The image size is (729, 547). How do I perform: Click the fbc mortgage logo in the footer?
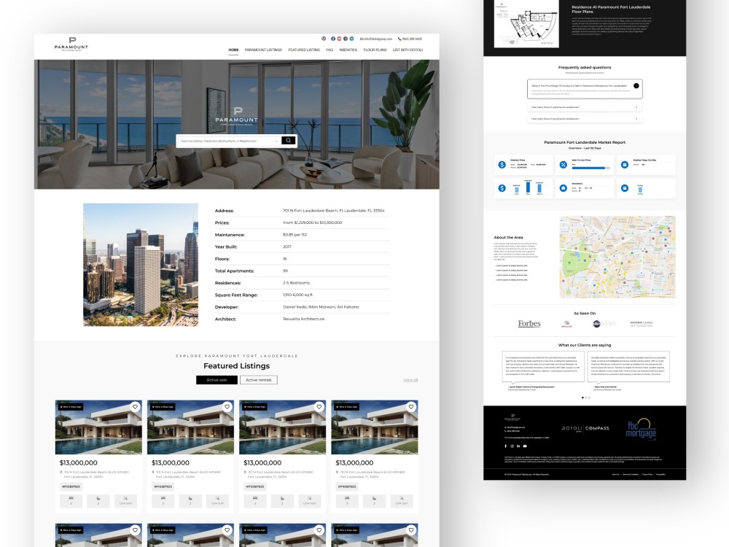(641, 430)
